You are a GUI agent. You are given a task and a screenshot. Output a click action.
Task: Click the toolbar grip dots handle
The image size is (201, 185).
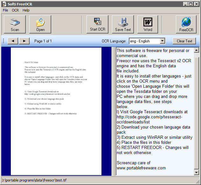[x=3, y=41]
